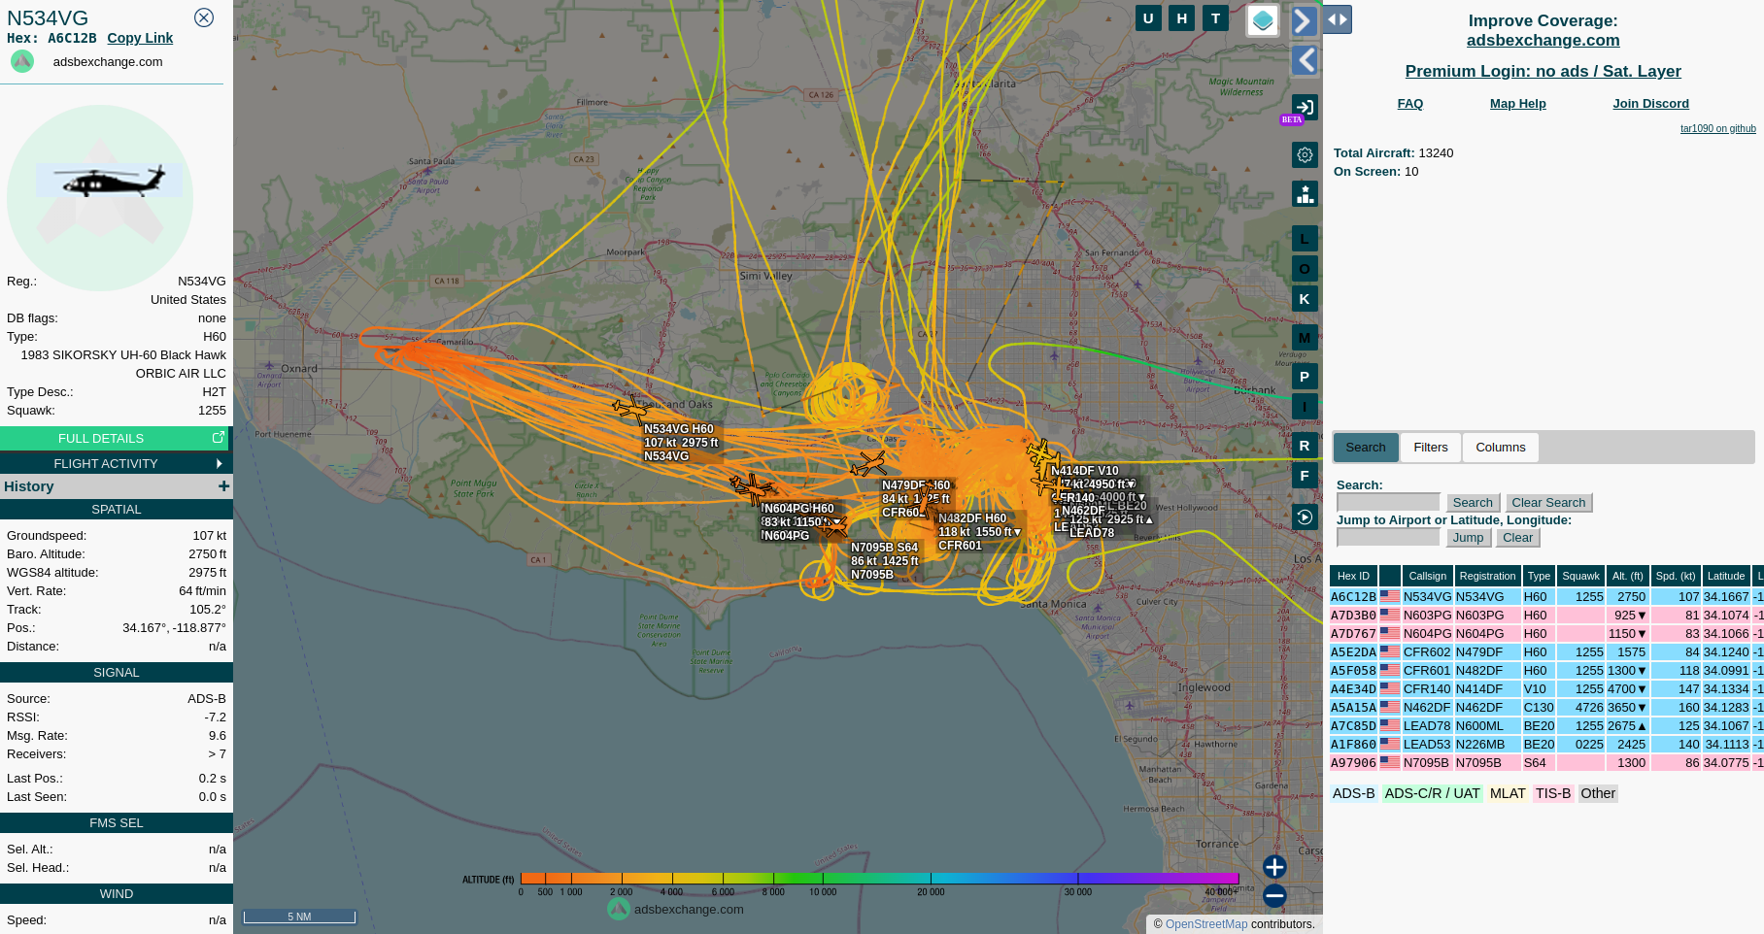The height and width of the screenshot is (934, 1764).
Task: Click the Clear button beside Jump
Action: coord(1517,538)
